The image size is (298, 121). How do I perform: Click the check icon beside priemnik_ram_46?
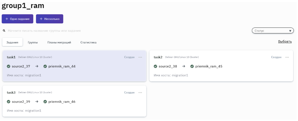45,102
